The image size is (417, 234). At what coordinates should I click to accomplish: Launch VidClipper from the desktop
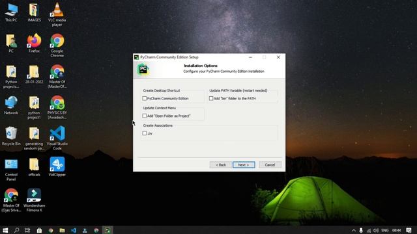pos(57,167)
